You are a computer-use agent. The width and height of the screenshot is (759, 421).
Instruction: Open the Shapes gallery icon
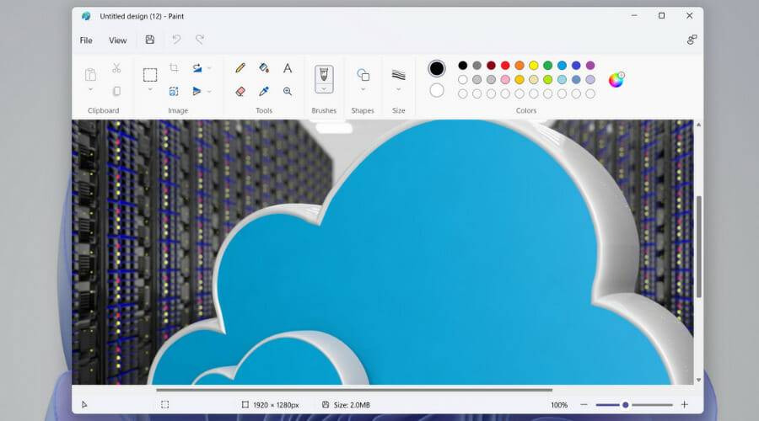[363, 75]
